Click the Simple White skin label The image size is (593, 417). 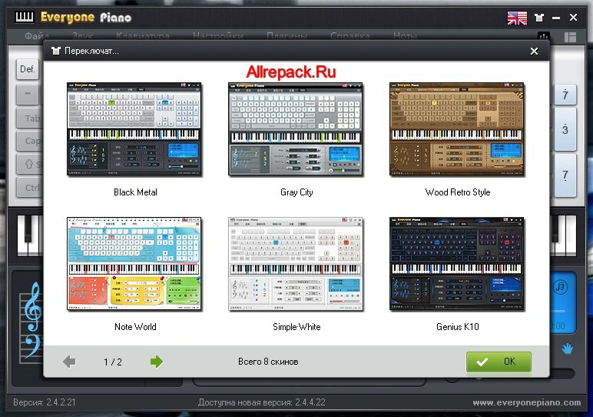(x=296, y=326)
